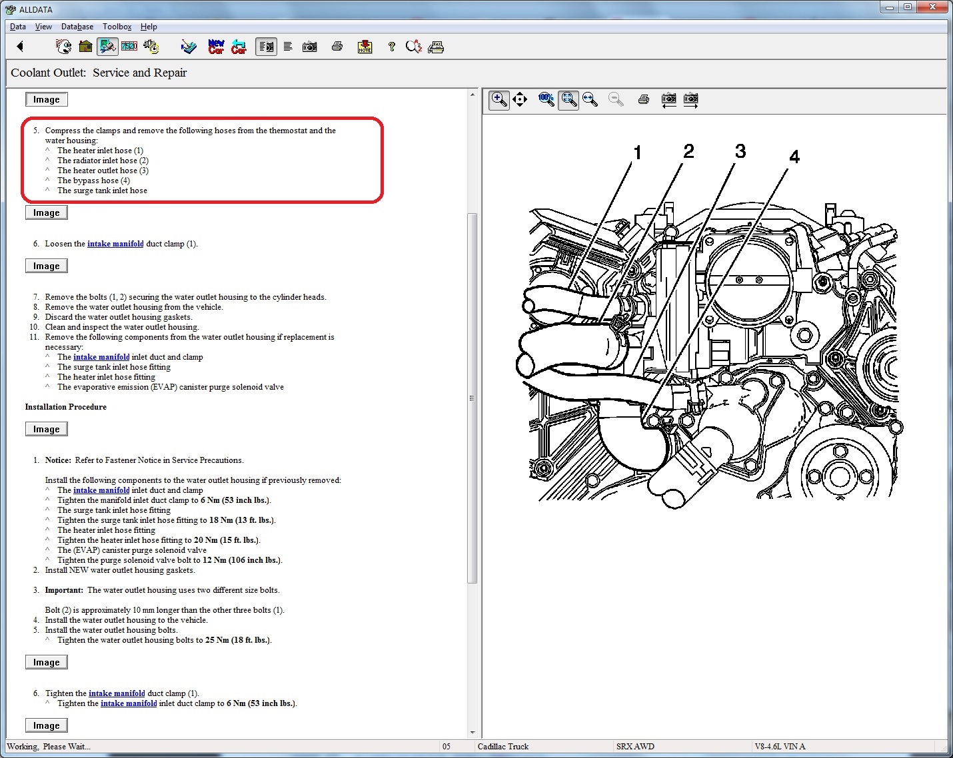The height and width of the screenshot is (758, 953).
Task: Open the View menu
Action: click(43, 27)
